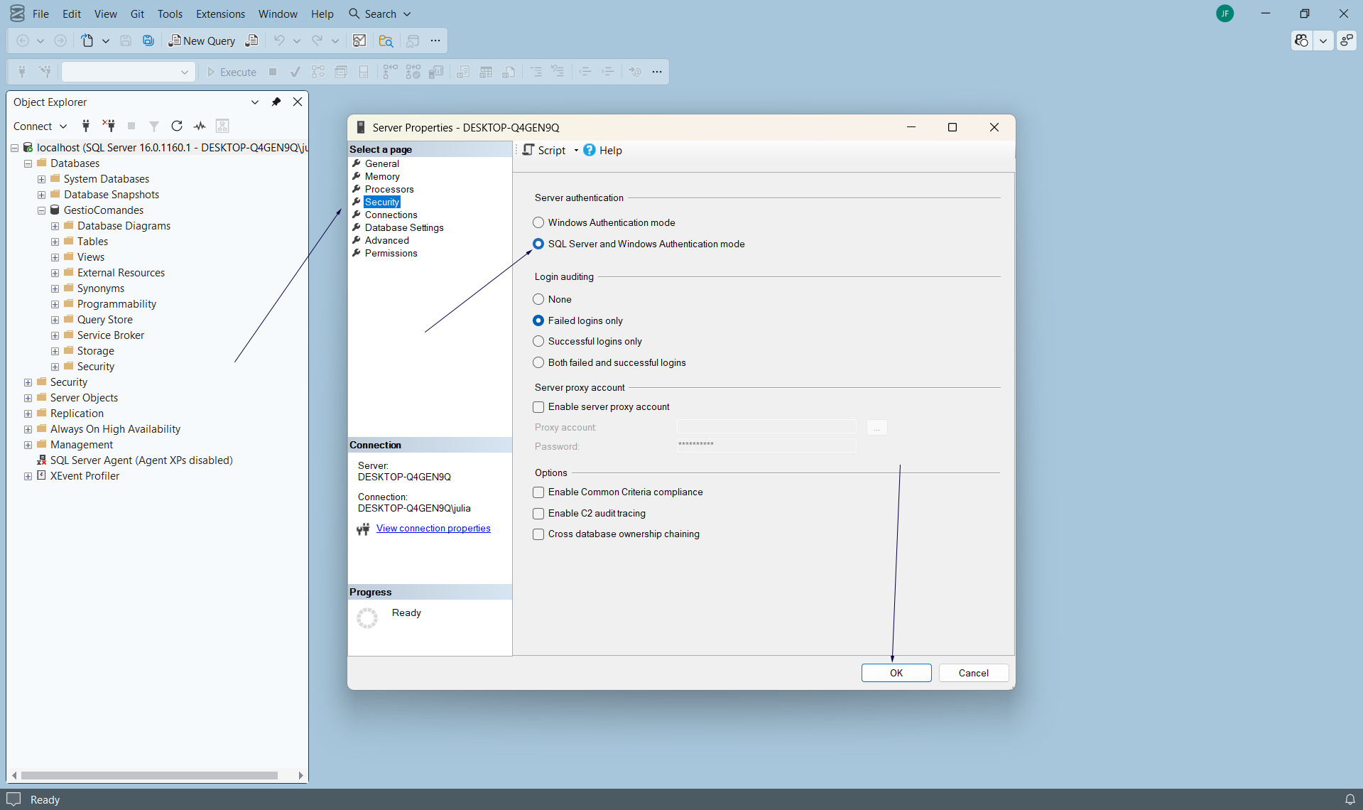The width and height of the screenshot is (1363, 810).
Task: Select Both failed and successful logins
Action: (538, 362)
